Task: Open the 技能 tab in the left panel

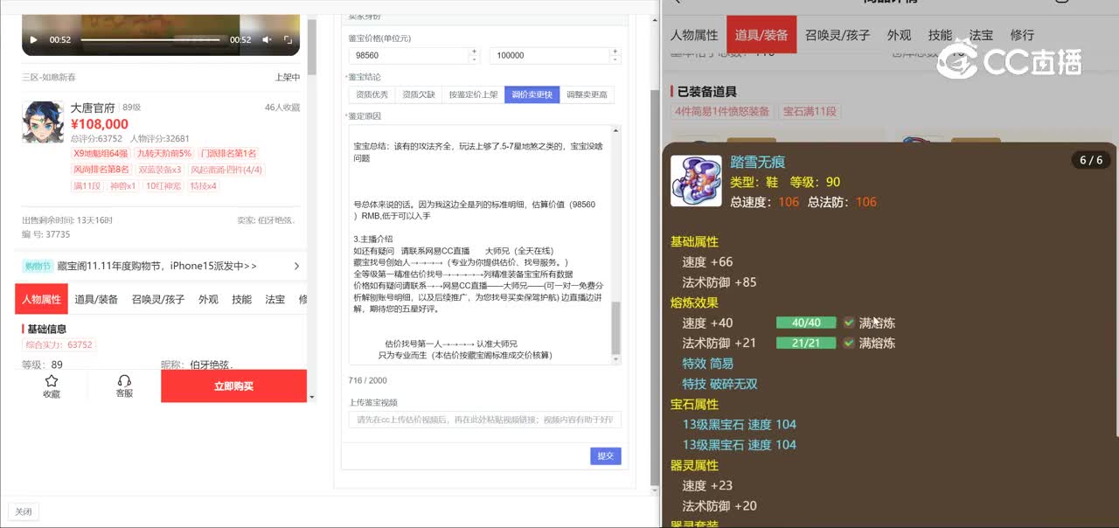Action: pyautogui.click(x=241, y=299)
